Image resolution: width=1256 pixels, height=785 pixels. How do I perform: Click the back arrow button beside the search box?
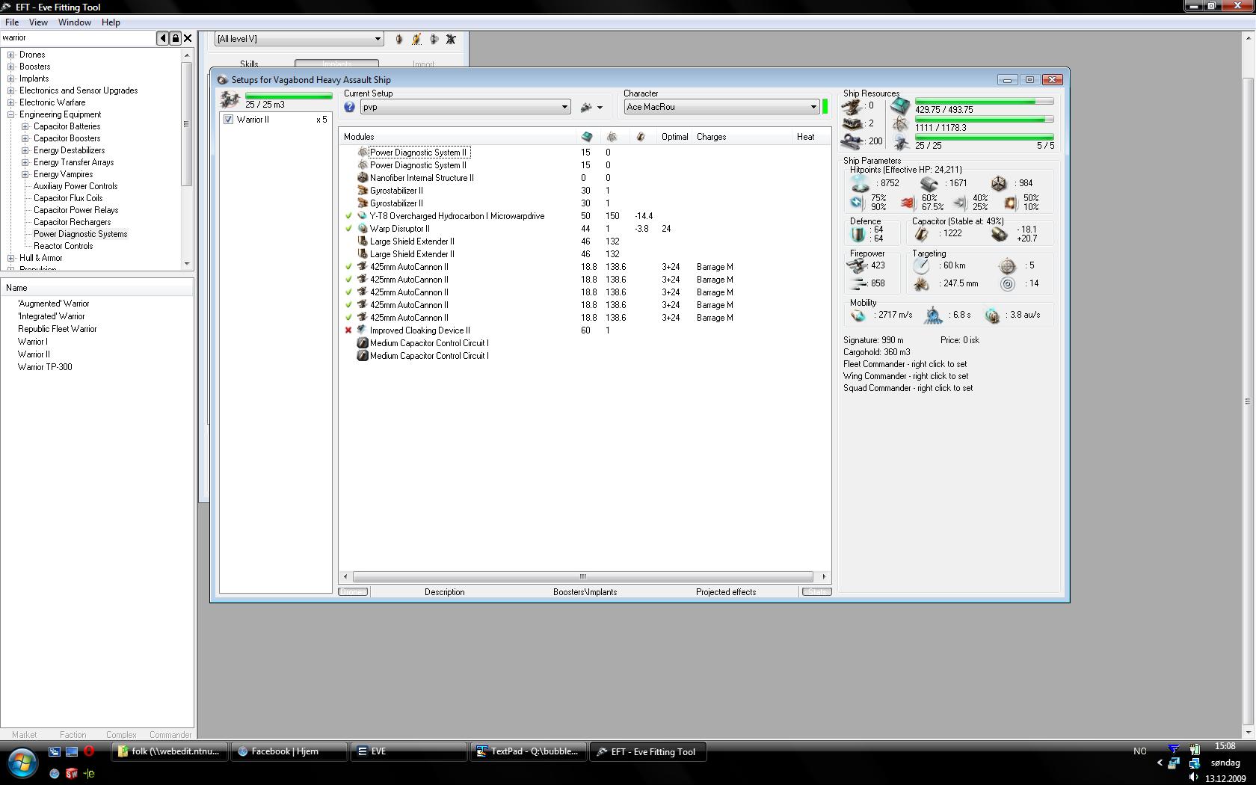[162, 38]
